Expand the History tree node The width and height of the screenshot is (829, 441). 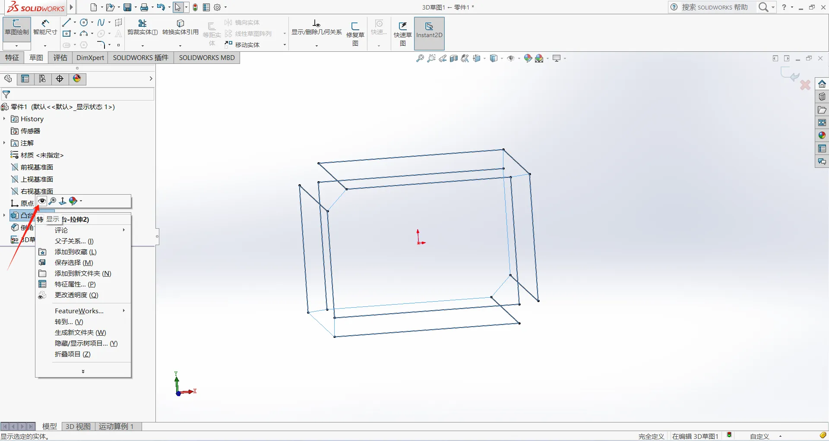point(4,119)
